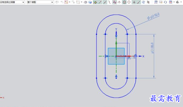This screenshot has height=107, width=183.
Task: Select the p12:50.0 diameter dimension
Action: (x=153, y=16)
